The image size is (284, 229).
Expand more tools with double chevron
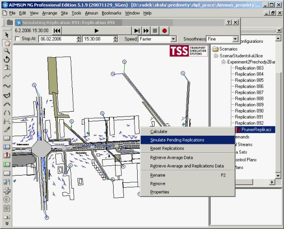point(7,223)
